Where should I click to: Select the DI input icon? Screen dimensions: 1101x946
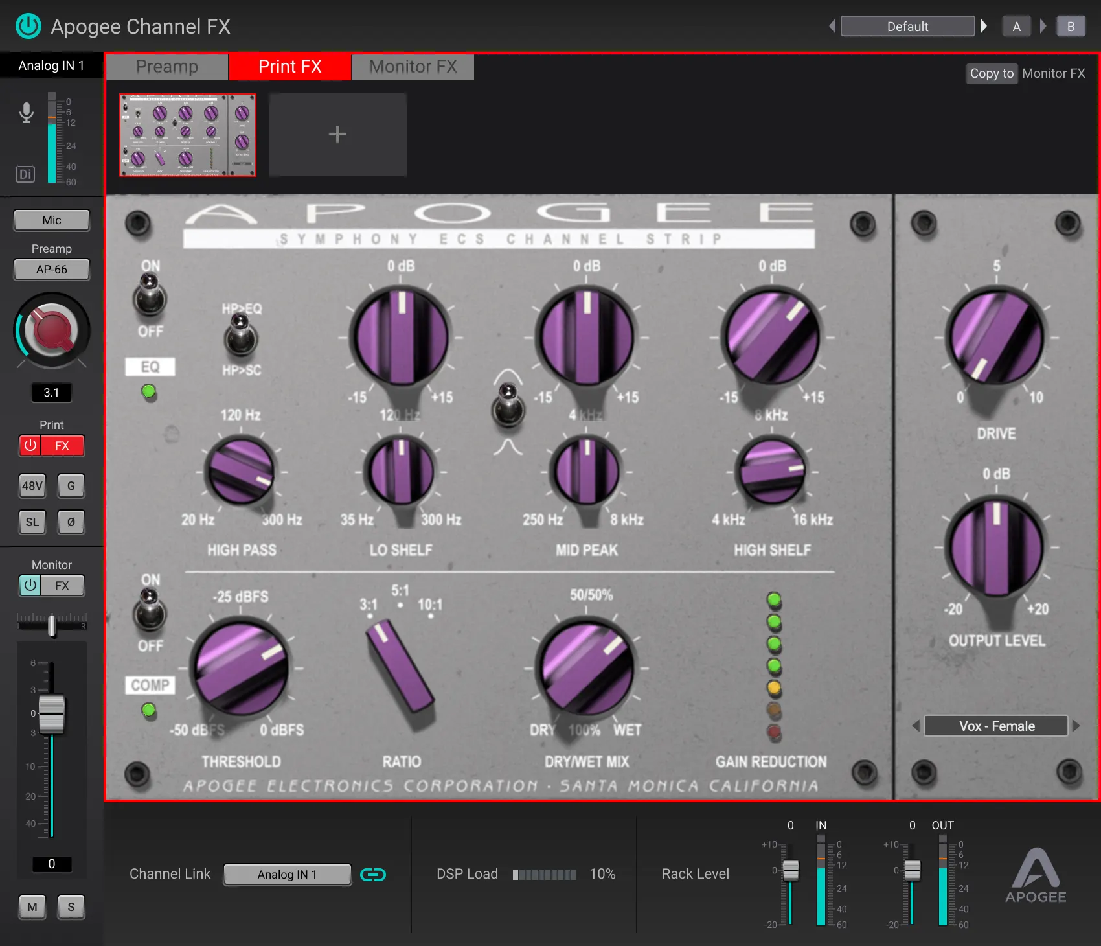(x=25, y=174)
